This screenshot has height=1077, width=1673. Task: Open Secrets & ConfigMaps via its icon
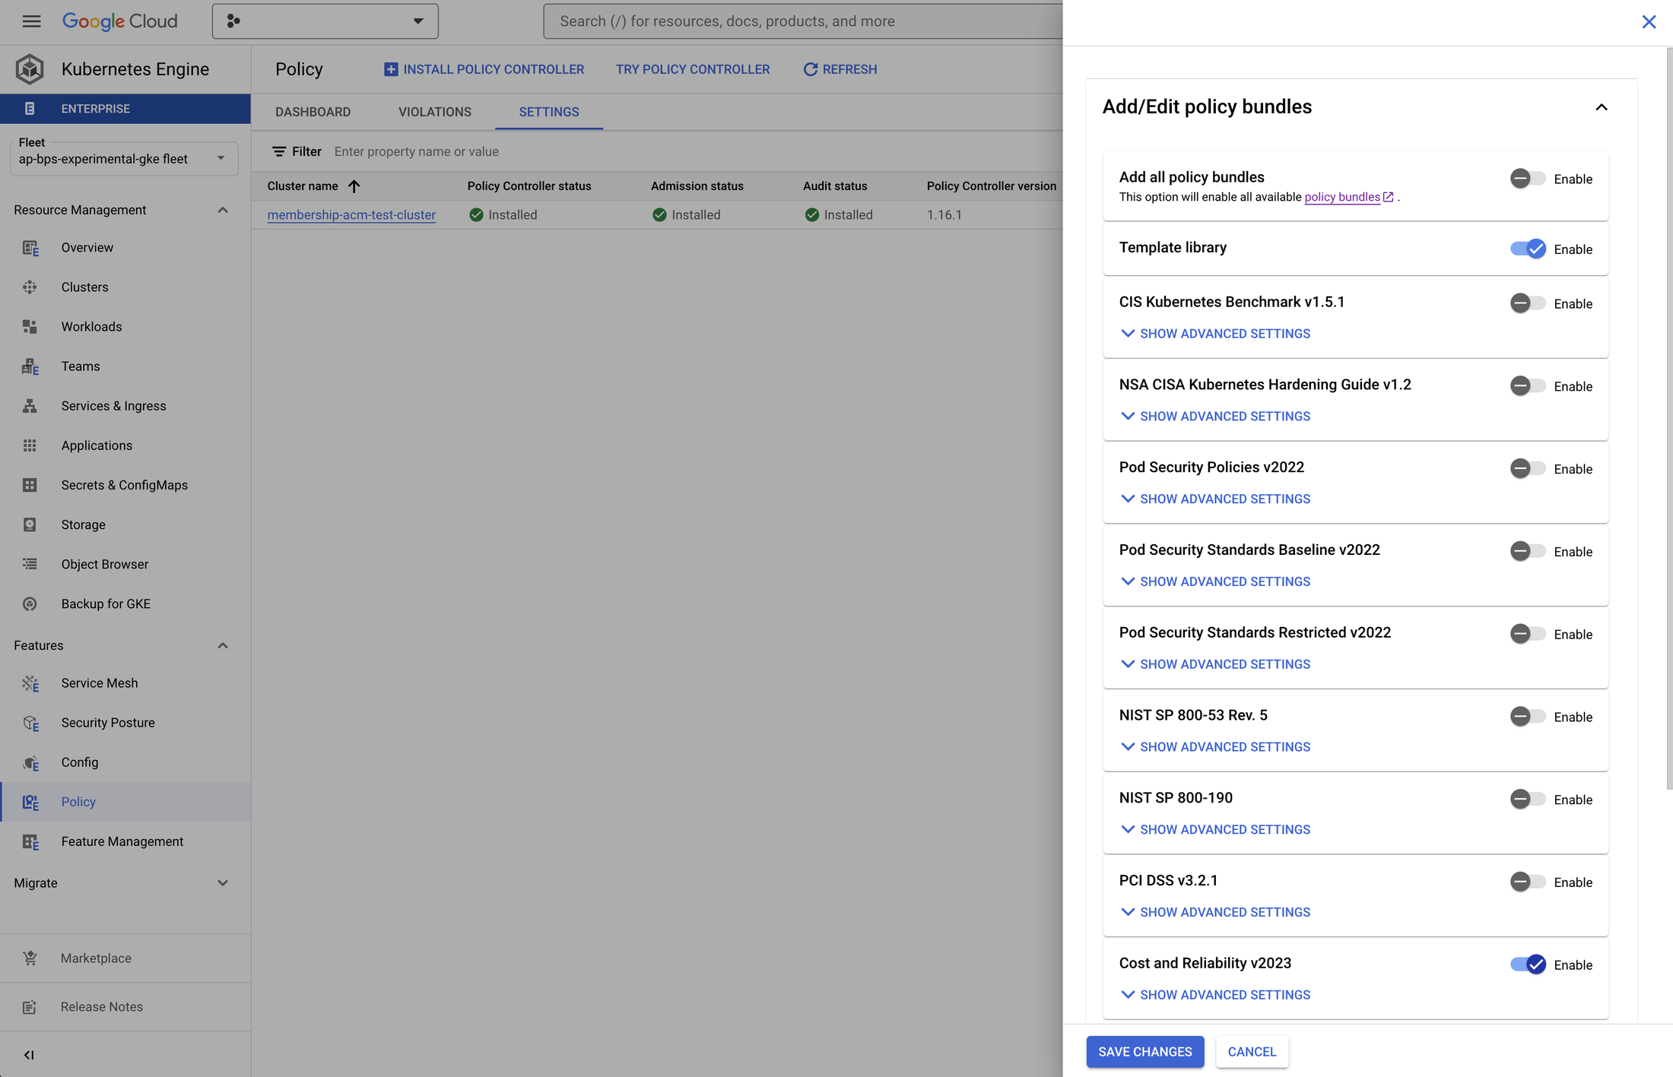[30, 485]
